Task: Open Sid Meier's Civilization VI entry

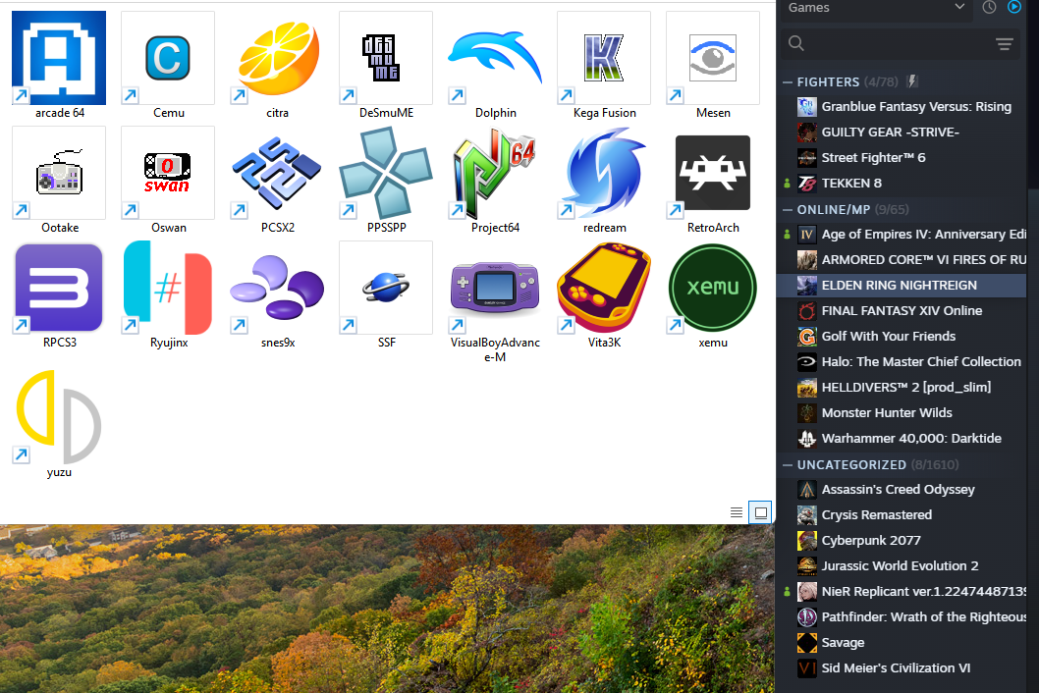Action: tap(902, 668)
